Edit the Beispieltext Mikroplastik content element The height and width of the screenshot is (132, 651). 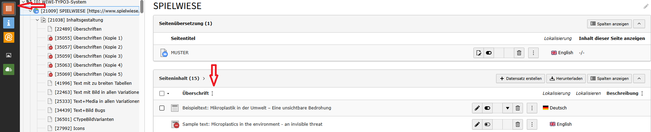[477, 108]
